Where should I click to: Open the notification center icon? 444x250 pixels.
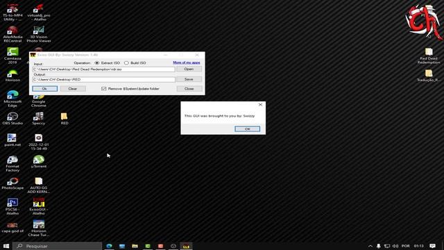pyautogui.click(x=432, y=246)
